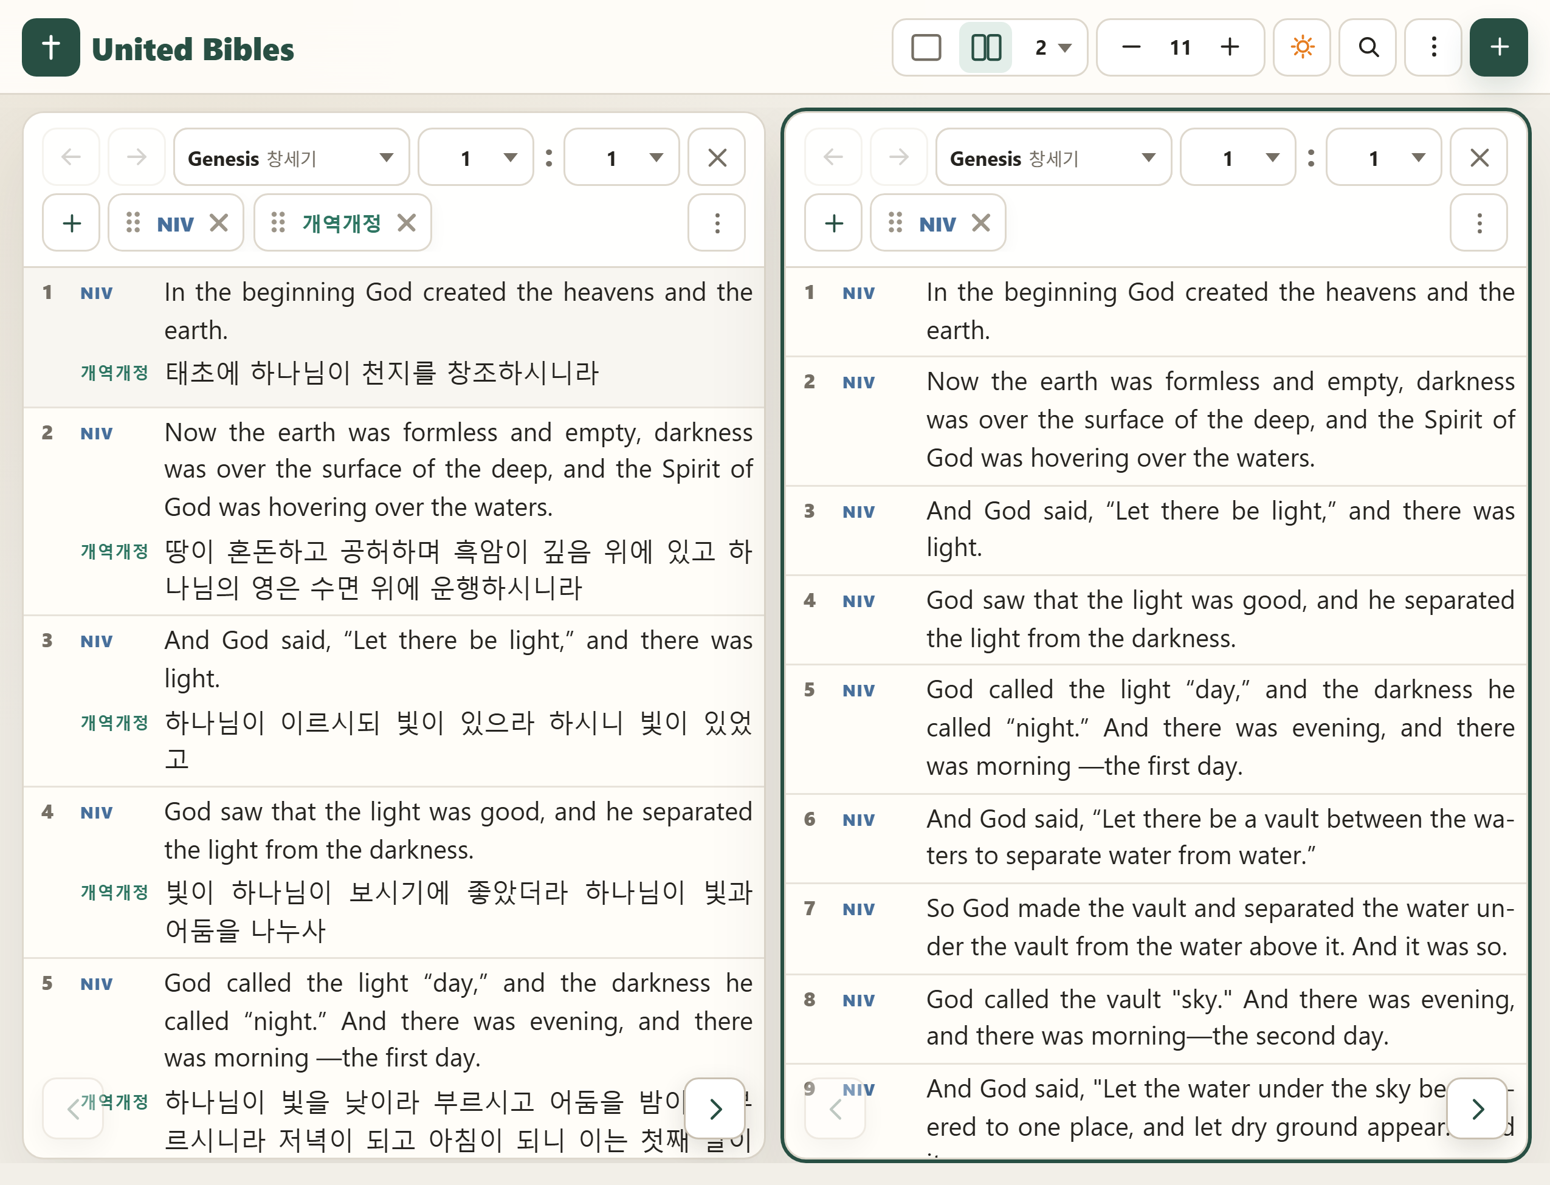Go to next chapter in left pane

coord(715,1108)
